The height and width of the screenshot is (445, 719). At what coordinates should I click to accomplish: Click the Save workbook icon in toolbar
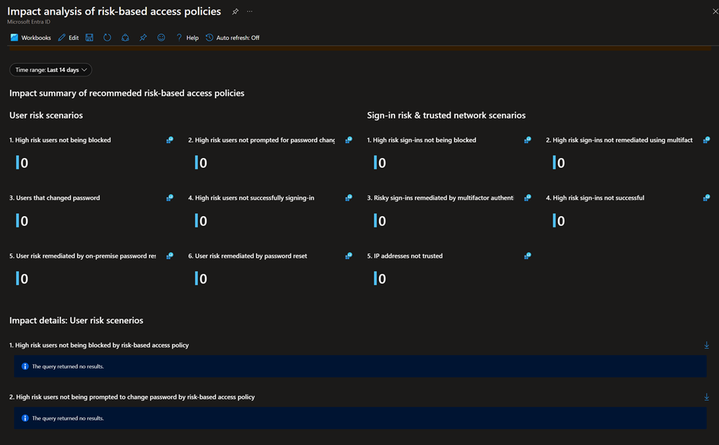pyautogui.click(x=89, y=38)
